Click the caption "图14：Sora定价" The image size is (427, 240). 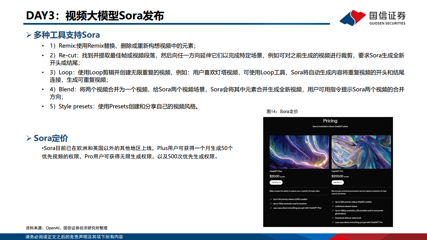282,112
